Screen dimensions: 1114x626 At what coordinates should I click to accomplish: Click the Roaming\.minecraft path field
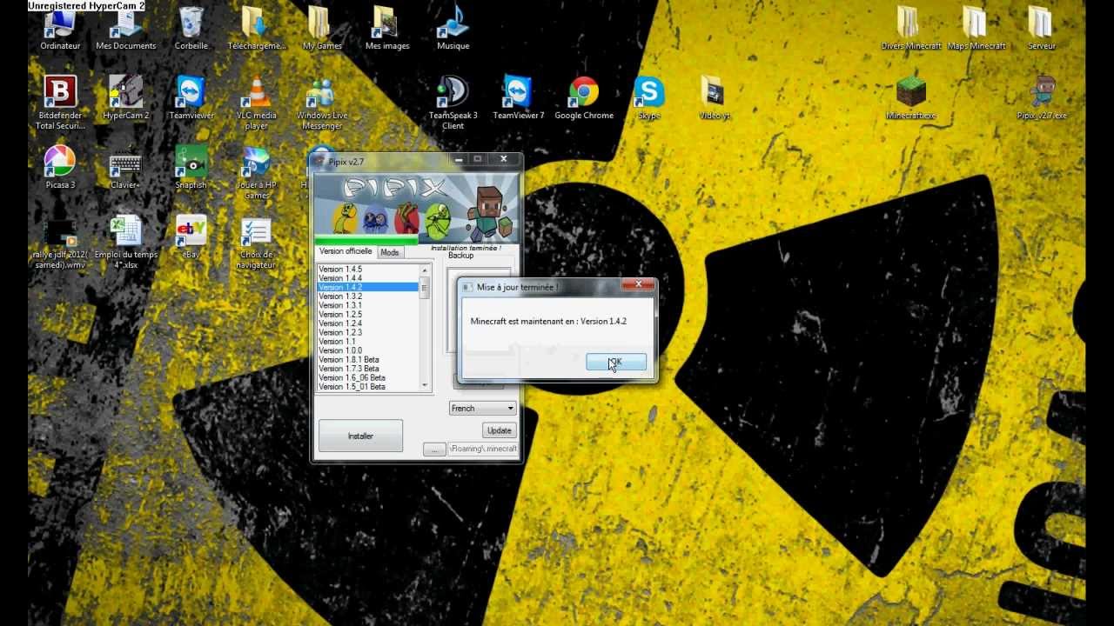[x=483, y=450]
